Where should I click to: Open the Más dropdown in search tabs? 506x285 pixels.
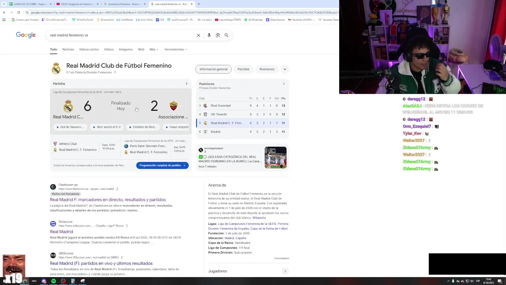coord(154,49)
